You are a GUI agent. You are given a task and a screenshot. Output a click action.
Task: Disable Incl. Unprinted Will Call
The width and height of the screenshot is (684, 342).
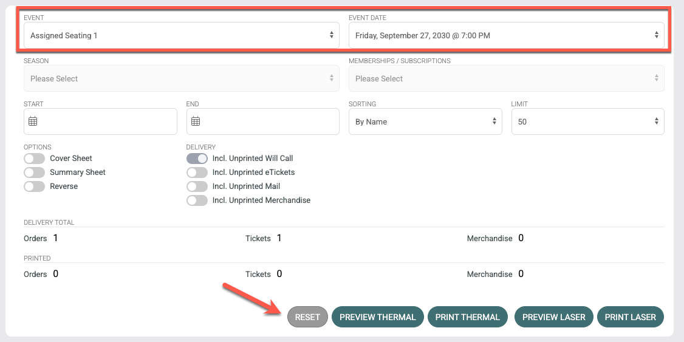197,159
